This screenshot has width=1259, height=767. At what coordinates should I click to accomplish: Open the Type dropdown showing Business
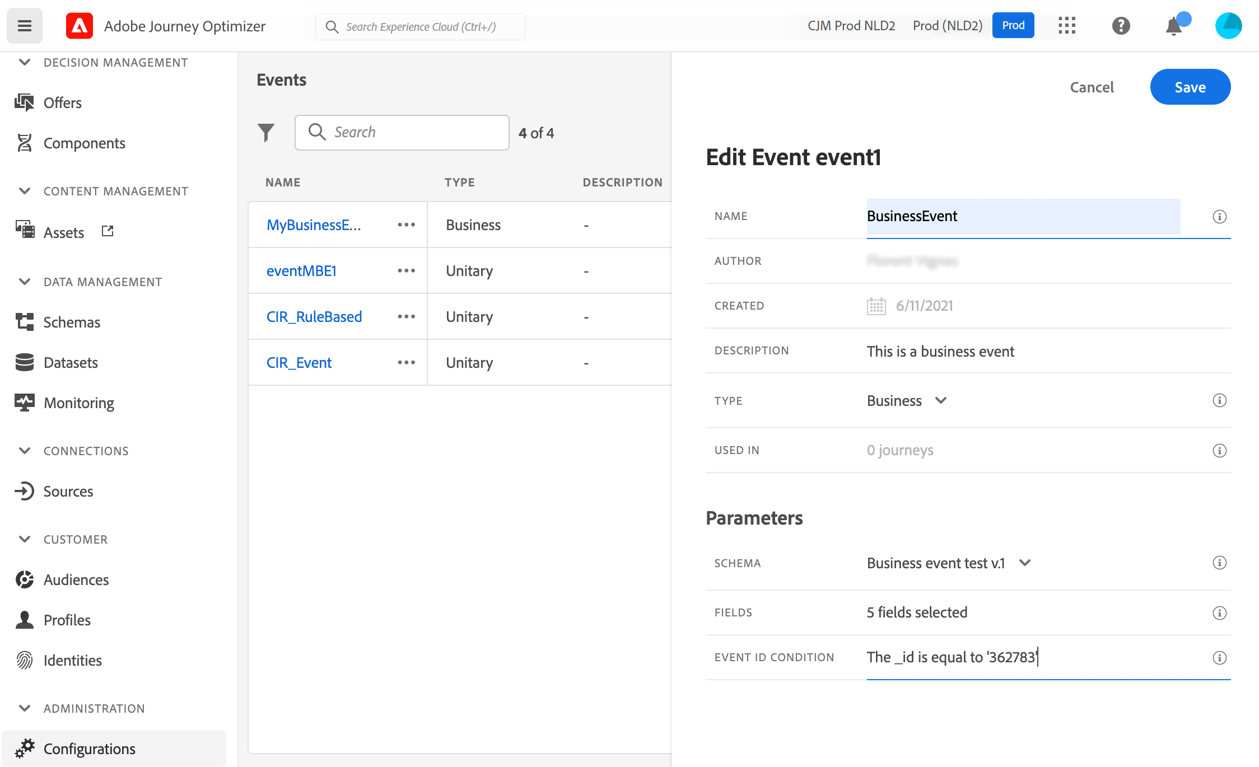(907, 401)
